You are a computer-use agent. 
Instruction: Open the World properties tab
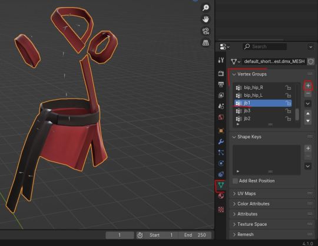[221, 117]
